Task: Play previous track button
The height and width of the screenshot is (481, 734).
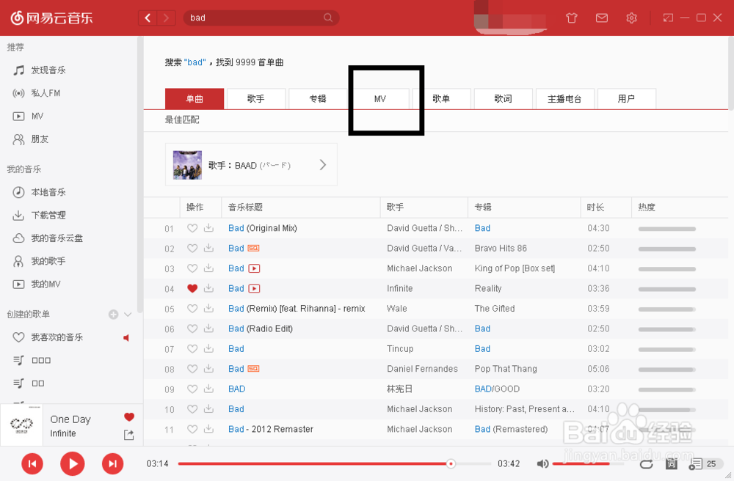Action: 32,463
